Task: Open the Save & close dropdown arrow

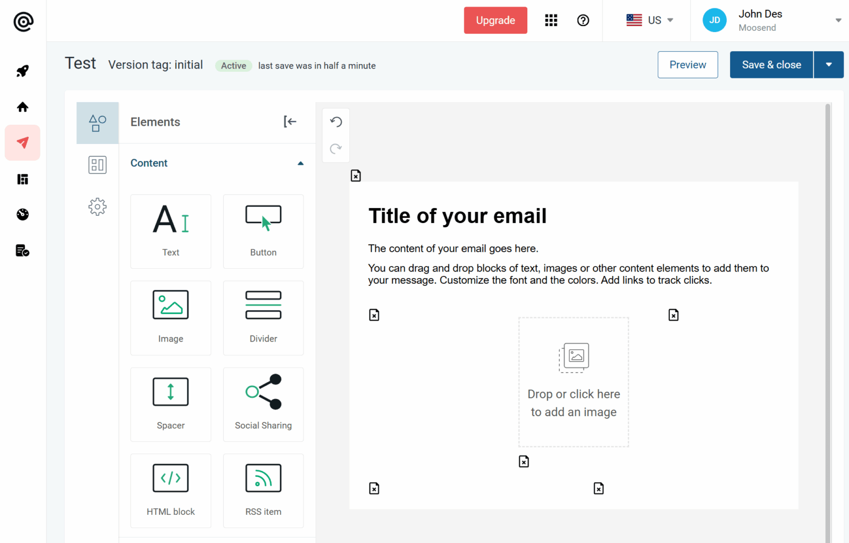Action: (829, 65)
